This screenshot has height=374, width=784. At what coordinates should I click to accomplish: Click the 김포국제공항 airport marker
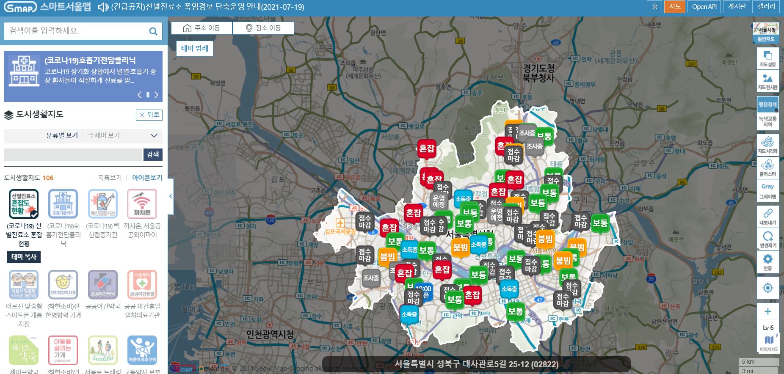(340, 223)
